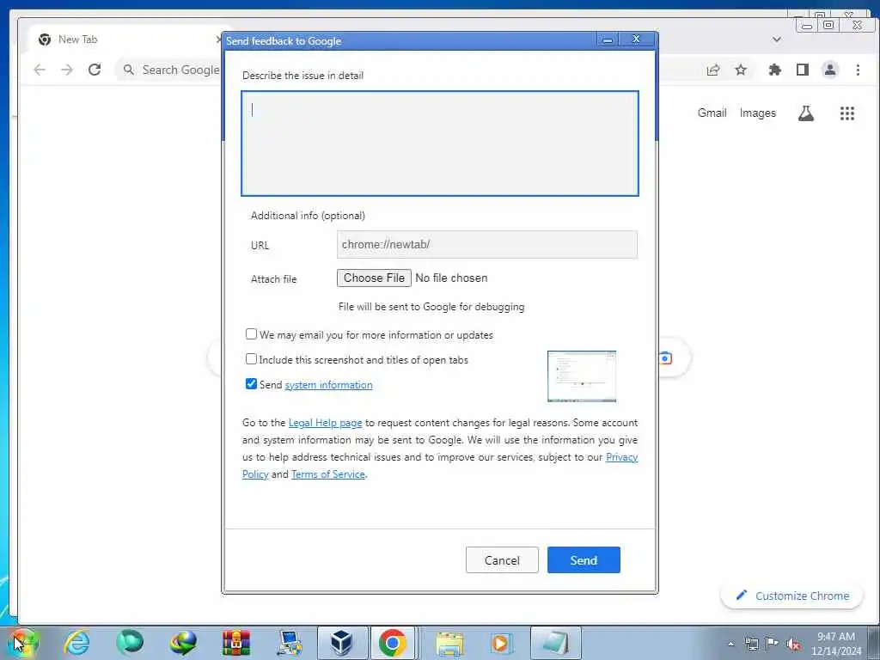The width and height of the screenshot is (880, 660).
Task: Open the notepad-style taskbar icon
Action: [556, 643]
